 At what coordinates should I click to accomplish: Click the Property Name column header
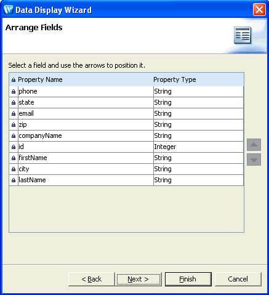coord(40,79)
